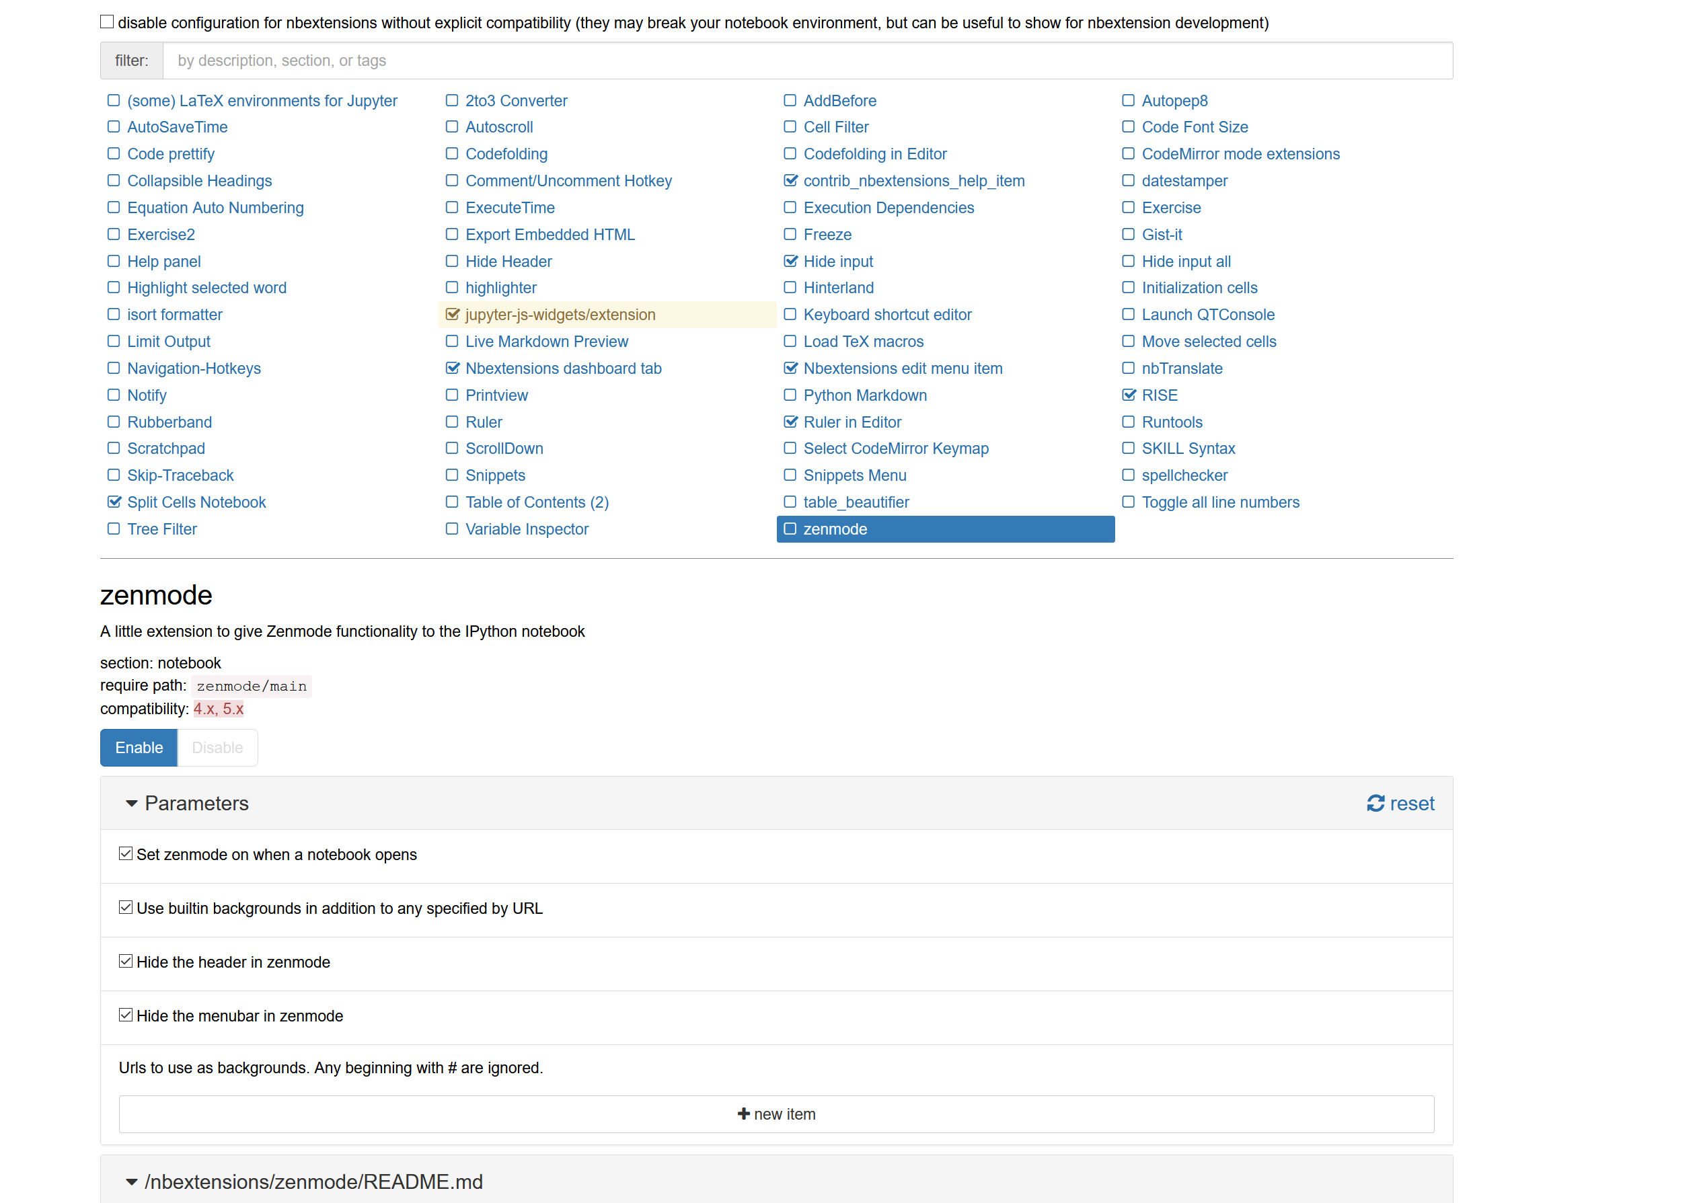Screen dimensions: 1701x1203
Task: Toggle Set zenmode on when notebook opens
Action: (126, 854)
